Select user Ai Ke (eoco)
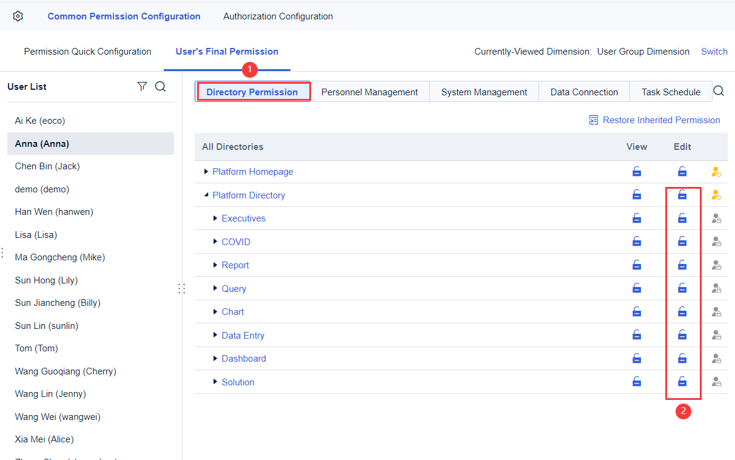 tap(90, 121)
